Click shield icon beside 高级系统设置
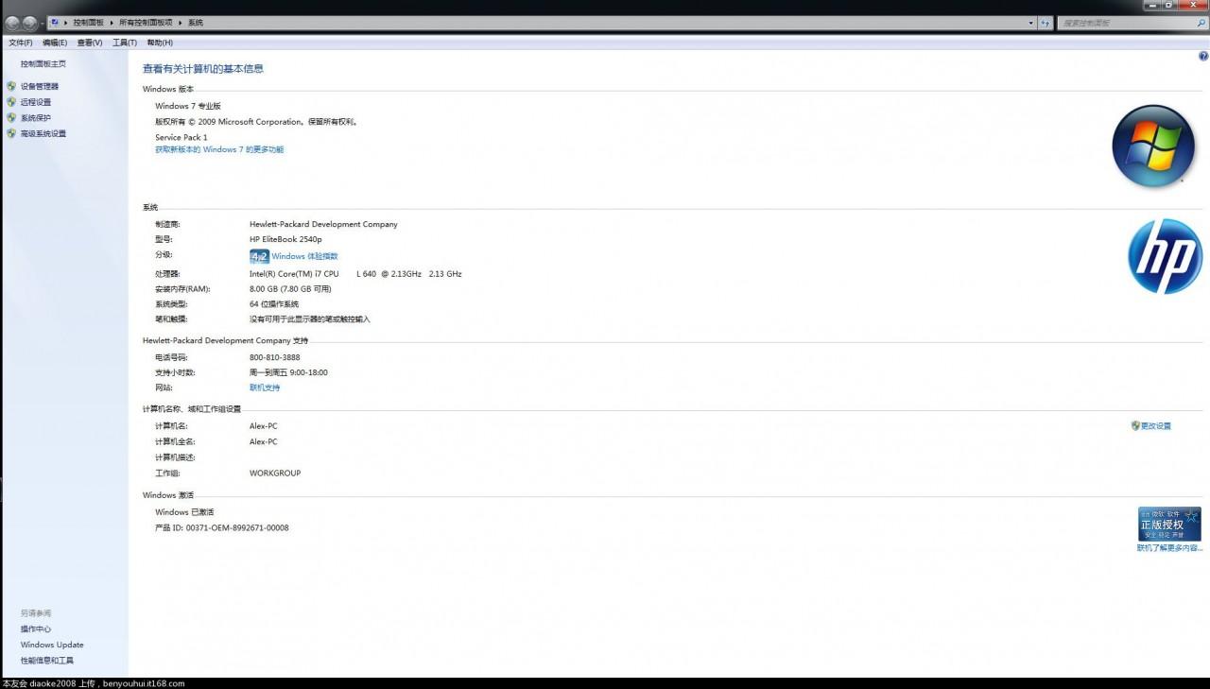1210x689 pixels. (x=11, y=134)
